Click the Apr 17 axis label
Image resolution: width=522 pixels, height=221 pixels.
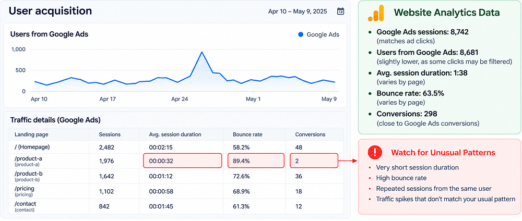(109, 99)
